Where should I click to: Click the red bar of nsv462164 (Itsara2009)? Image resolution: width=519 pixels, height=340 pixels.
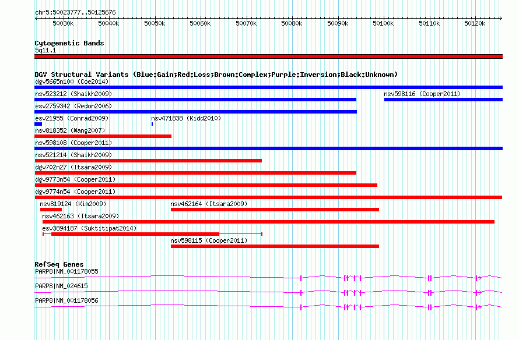pos(275,210)
